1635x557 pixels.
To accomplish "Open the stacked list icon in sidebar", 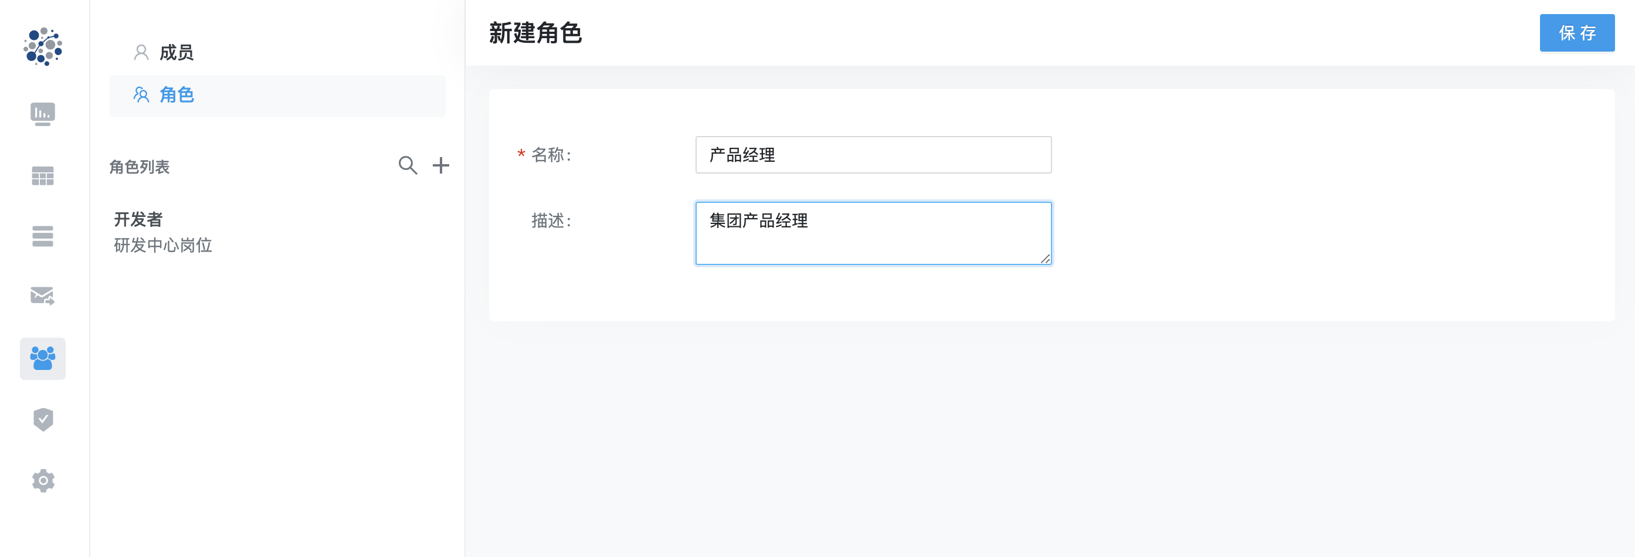I will [x=43, y=236].
